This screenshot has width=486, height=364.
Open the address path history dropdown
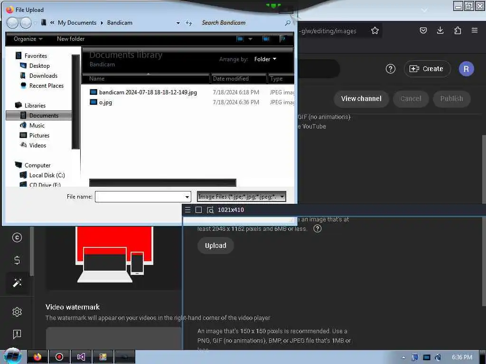pos(178,23)
